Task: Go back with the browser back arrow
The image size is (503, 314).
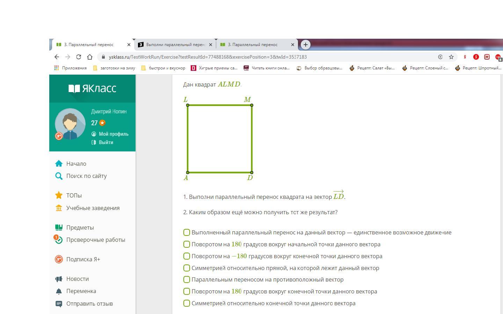Action: point(57,57)
